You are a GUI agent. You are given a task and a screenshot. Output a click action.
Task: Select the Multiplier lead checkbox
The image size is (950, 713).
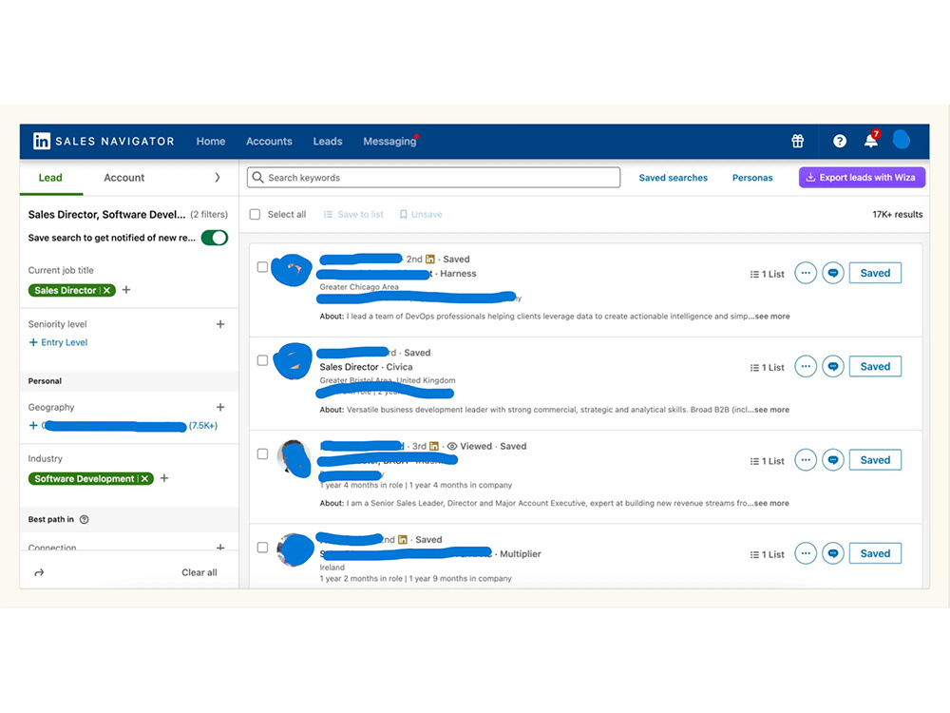tap(262, 547)
